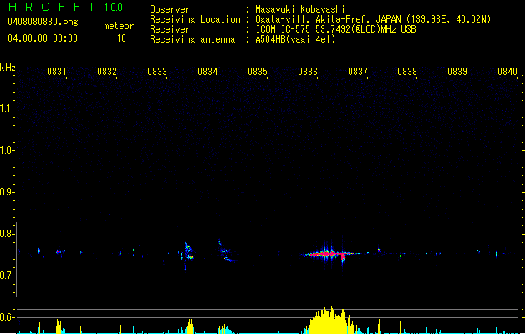Click receiver text ICOM IC-575 53.7492 MHz
This screenshot has width=526, height=334.
tap(335, 29)
